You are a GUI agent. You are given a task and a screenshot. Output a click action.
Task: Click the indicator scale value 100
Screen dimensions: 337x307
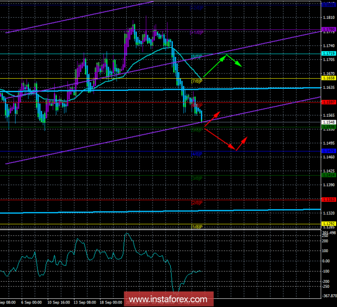tap(325, 251)
